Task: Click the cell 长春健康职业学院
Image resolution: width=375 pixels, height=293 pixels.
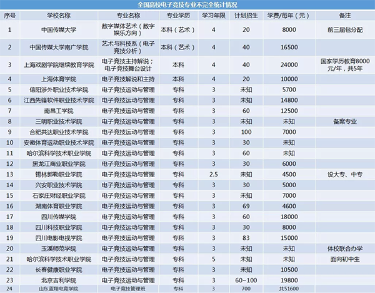Action: click(59, 270)
